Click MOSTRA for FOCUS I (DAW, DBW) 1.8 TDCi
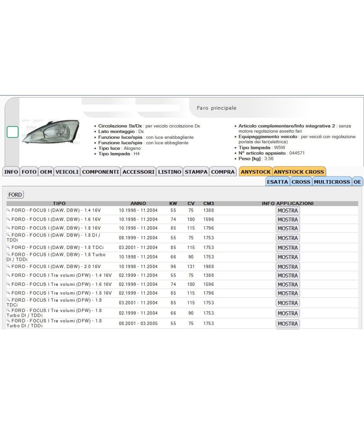The height and width of the screenshot is (425, 364). pos(288,248)
